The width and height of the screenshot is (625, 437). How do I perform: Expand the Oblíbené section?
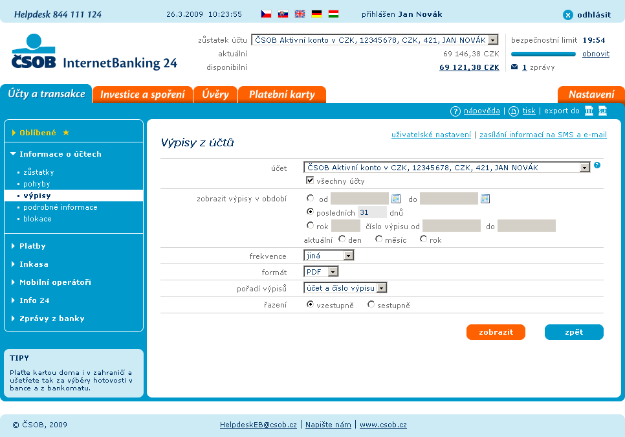[38, 133]
